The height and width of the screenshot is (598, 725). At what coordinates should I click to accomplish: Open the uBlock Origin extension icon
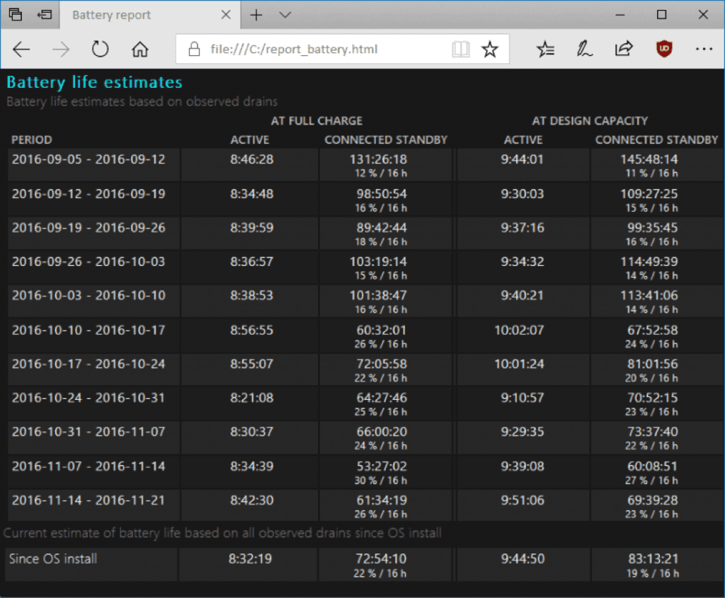tap(664, 50)
